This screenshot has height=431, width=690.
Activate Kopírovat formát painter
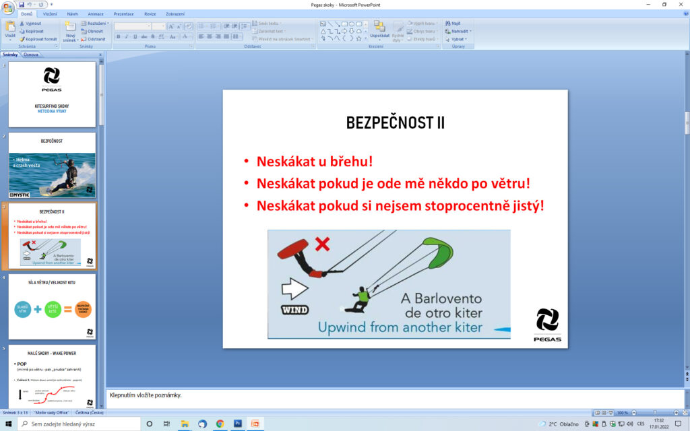[38, 39]
